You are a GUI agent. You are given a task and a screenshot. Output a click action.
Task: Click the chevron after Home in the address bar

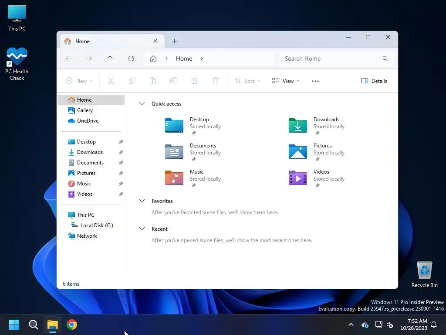202,58
